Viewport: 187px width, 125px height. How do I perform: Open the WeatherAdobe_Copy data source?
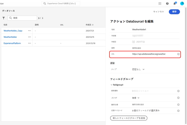point(13,31)
